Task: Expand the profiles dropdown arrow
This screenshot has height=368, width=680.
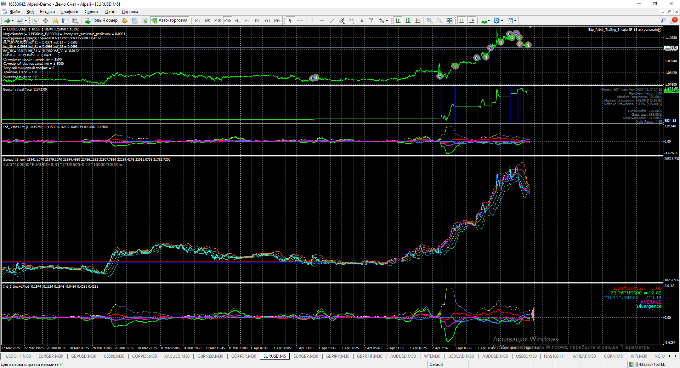Action: pos(25,21)
